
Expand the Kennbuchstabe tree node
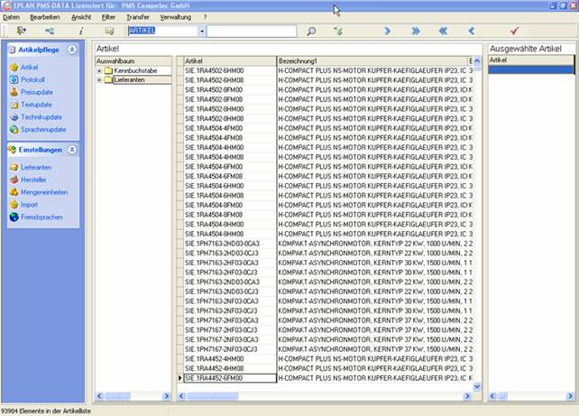tap(99, 69)
